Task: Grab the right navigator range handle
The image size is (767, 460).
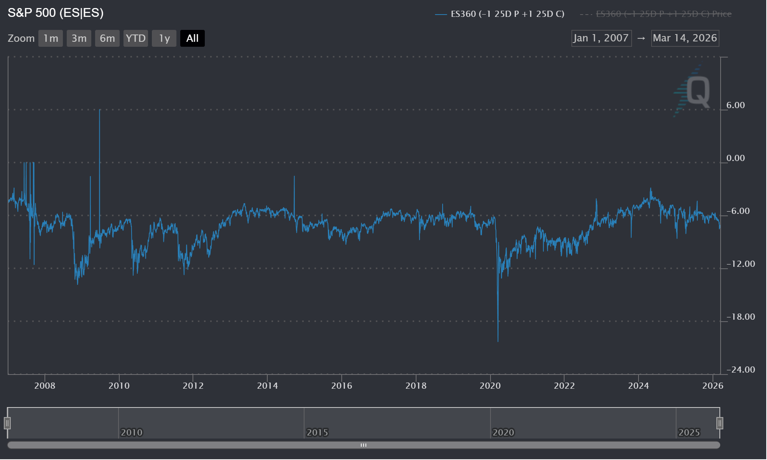Action: click(x=720, y=423)
